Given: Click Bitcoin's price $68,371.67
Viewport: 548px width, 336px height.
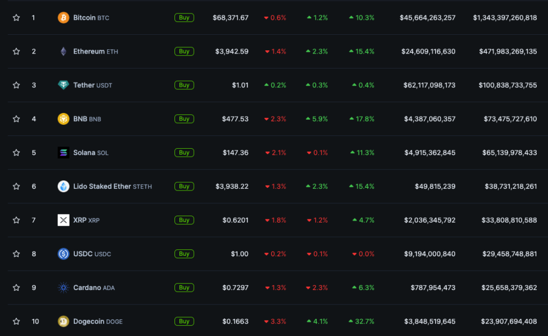Looking at the screenshot, I should [230, 18].
